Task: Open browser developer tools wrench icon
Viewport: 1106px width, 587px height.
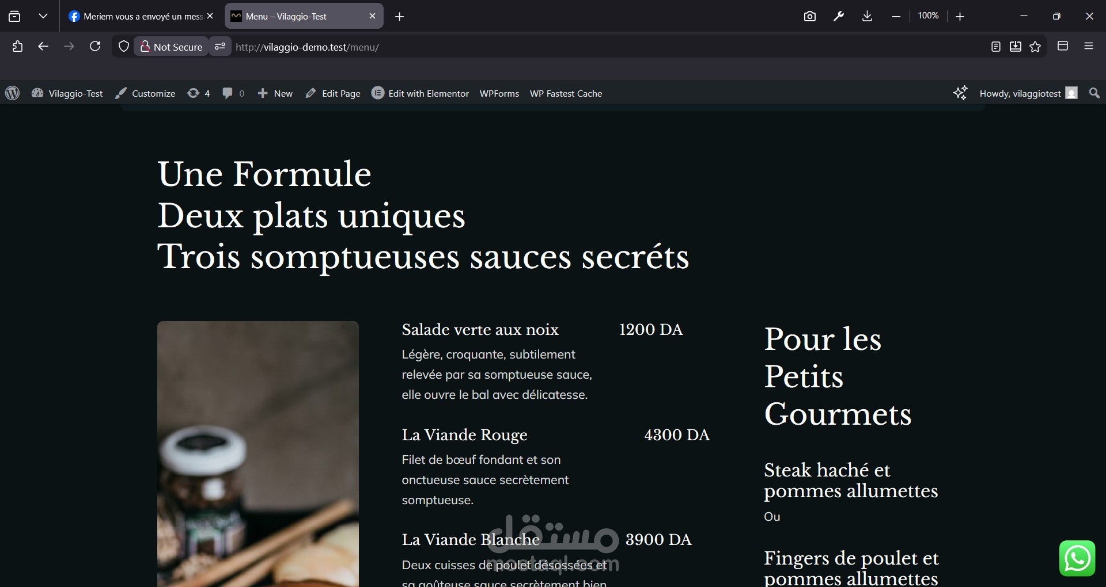Action: pos(839,17)
